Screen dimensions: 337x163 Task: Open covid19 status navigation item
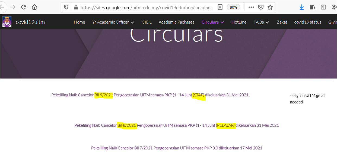308,22
